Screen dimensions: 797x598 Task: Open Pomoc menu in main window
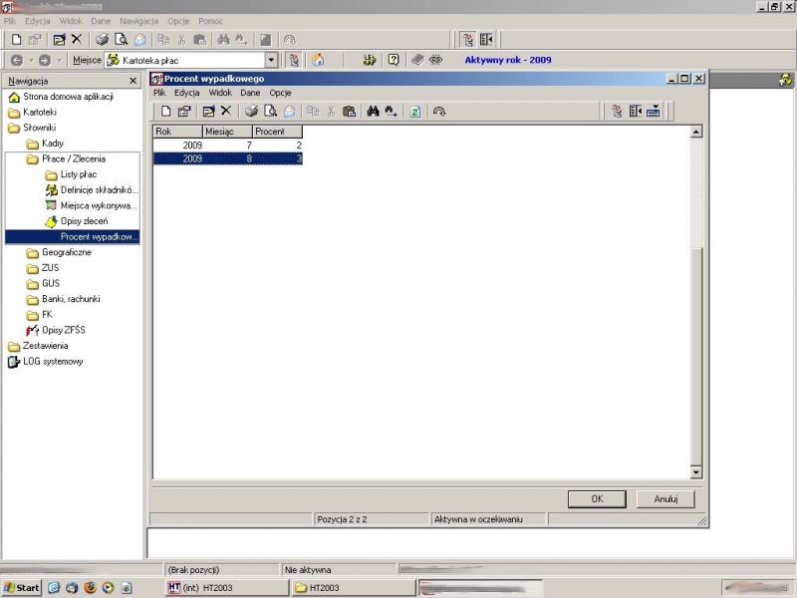[x=210, y=21]
